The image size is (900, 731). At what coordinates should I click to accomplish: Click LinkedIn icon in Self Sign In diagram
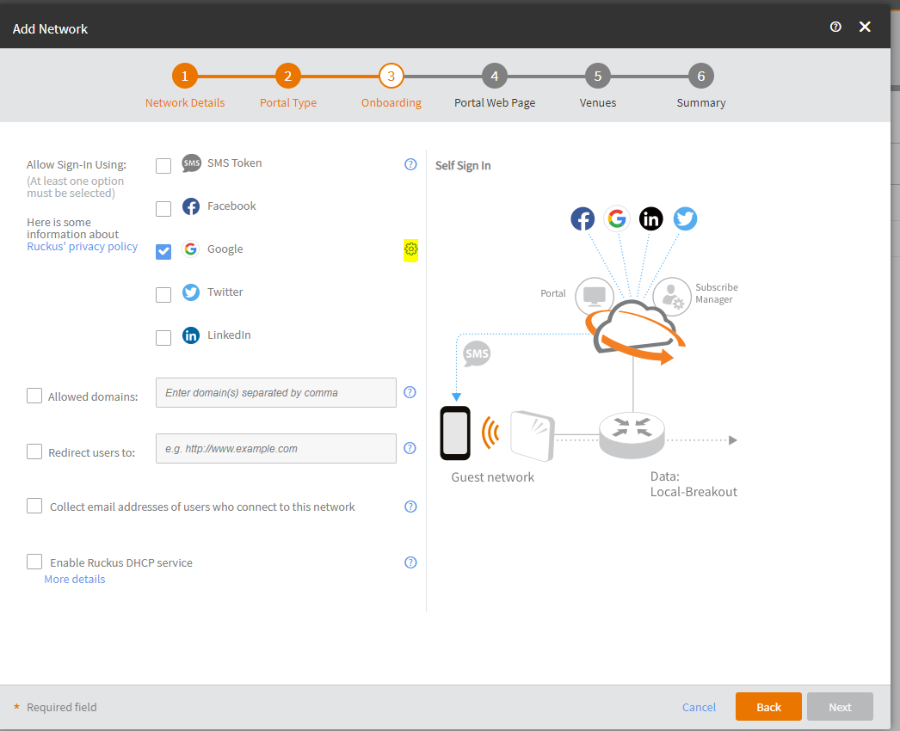(x=650, y=218)
